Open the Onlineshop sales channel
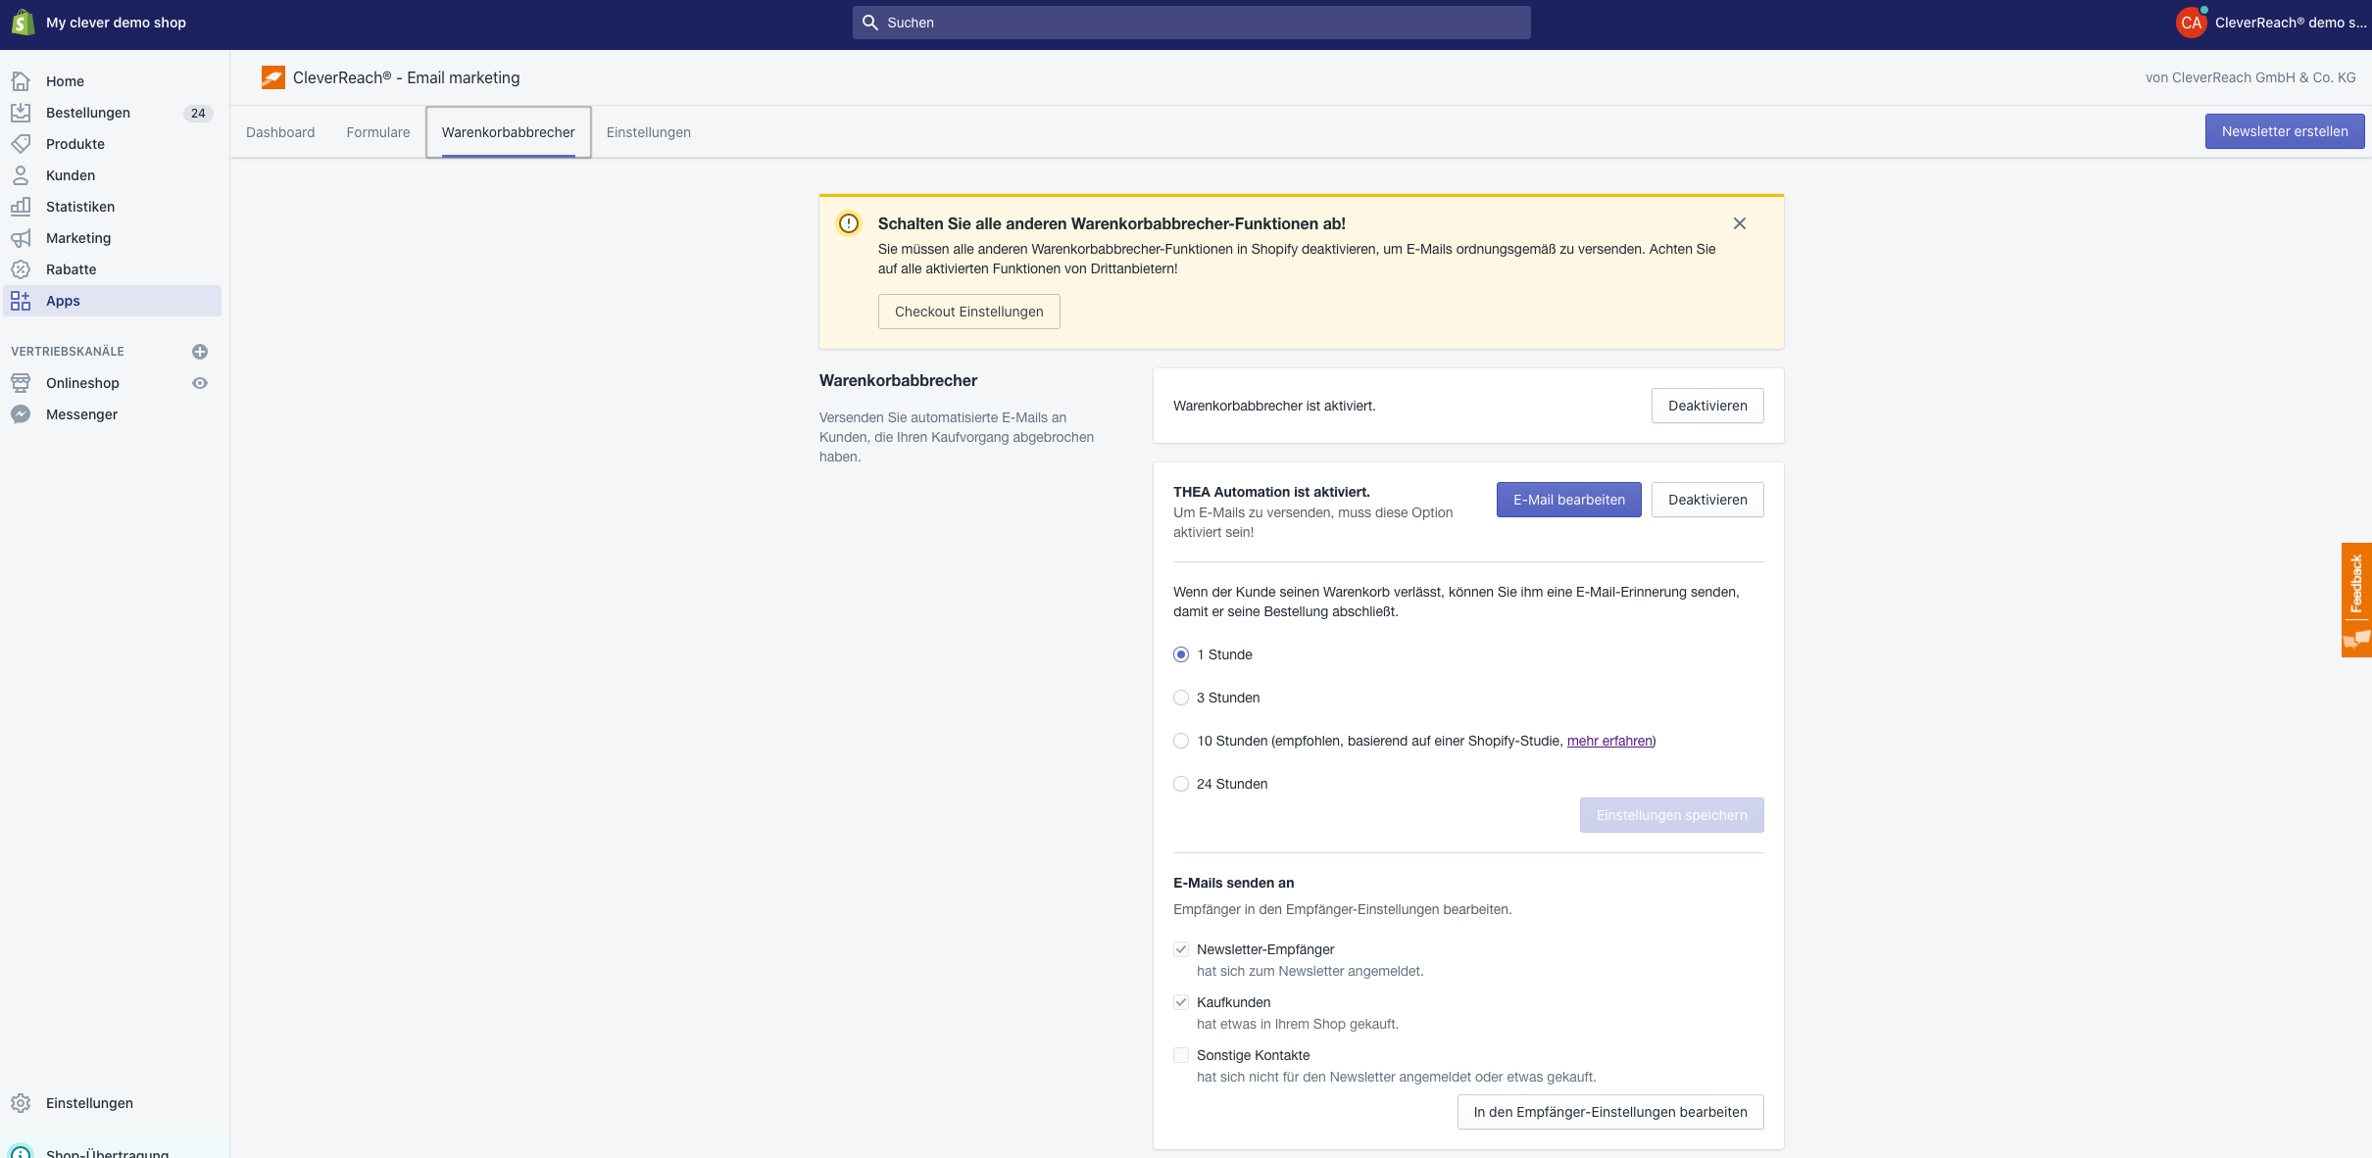The height and width of the screenshot is (1158, 2372). (82, 383)
